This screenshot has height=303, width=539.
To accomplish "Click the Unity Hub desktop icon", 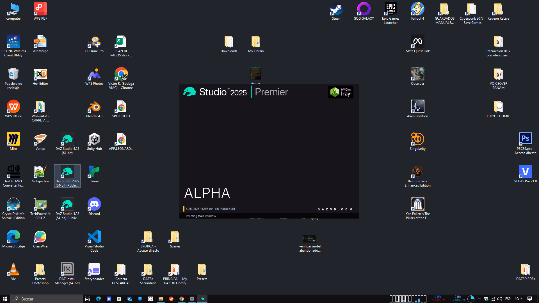I will pos(94,139).
